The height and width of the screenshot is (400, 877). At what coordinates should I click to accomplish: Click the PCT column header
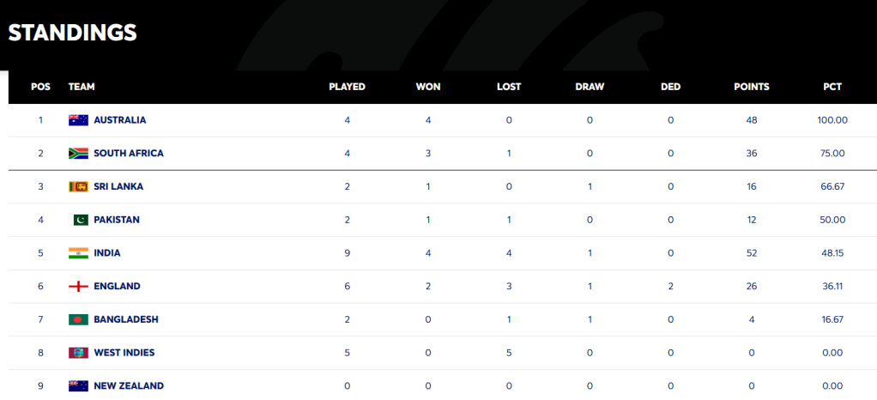[x=832, y=87]
